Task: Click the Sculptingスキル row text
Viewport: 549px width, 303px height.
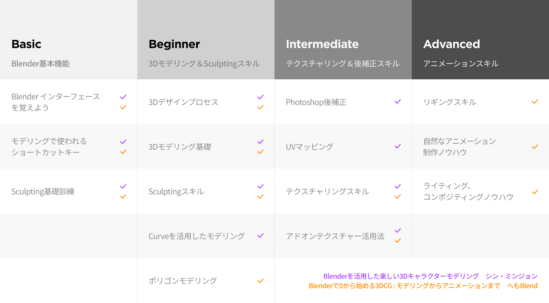Action: pyautogui.click(x=176, y=192)
